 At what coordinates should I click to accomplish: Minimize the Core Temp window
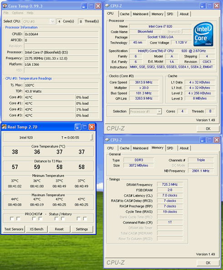click(84, 6)
